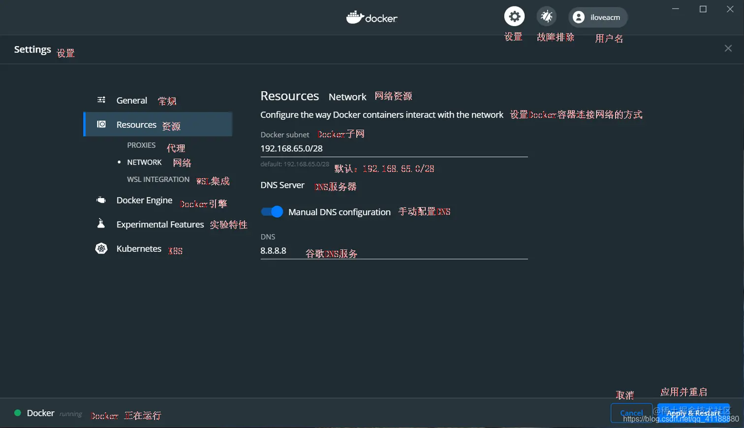Open the General settings section
Screen dimensions: 744x428
(x=131, y=100)
